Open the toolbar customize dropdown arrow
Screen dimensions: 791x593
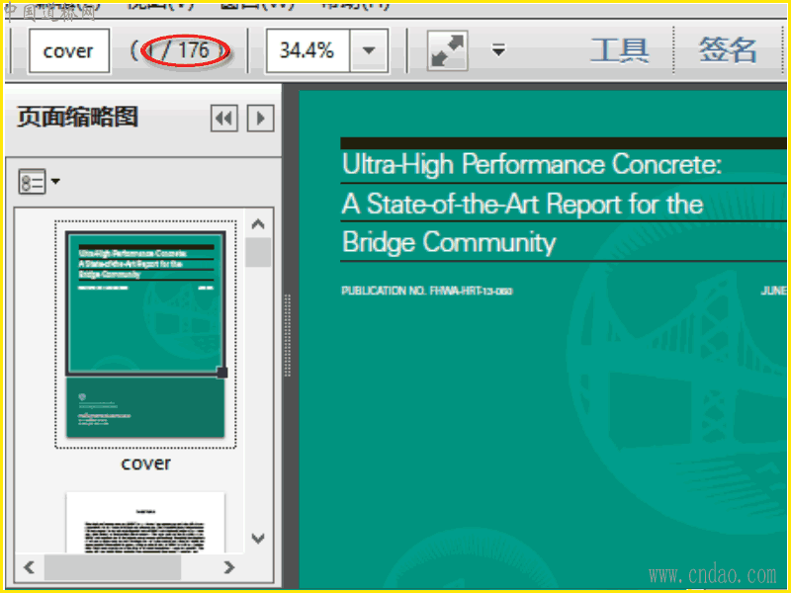point(498,50)
